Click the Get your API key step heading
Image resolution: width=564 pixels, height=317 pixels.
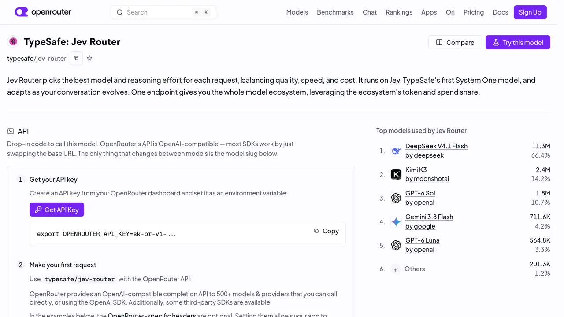[x=53, y=180]
